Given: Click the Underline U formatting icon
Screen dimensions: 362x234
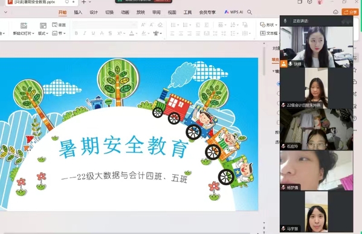Looking at the screenshot, I should pyautogui.click(x=93, y=33).
